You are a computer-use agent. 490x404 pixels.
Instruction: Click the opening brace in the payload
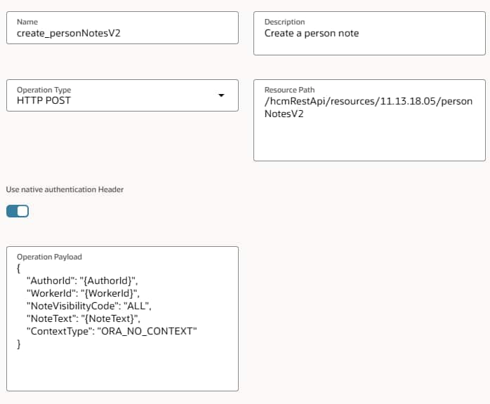[x=19, y=268]
